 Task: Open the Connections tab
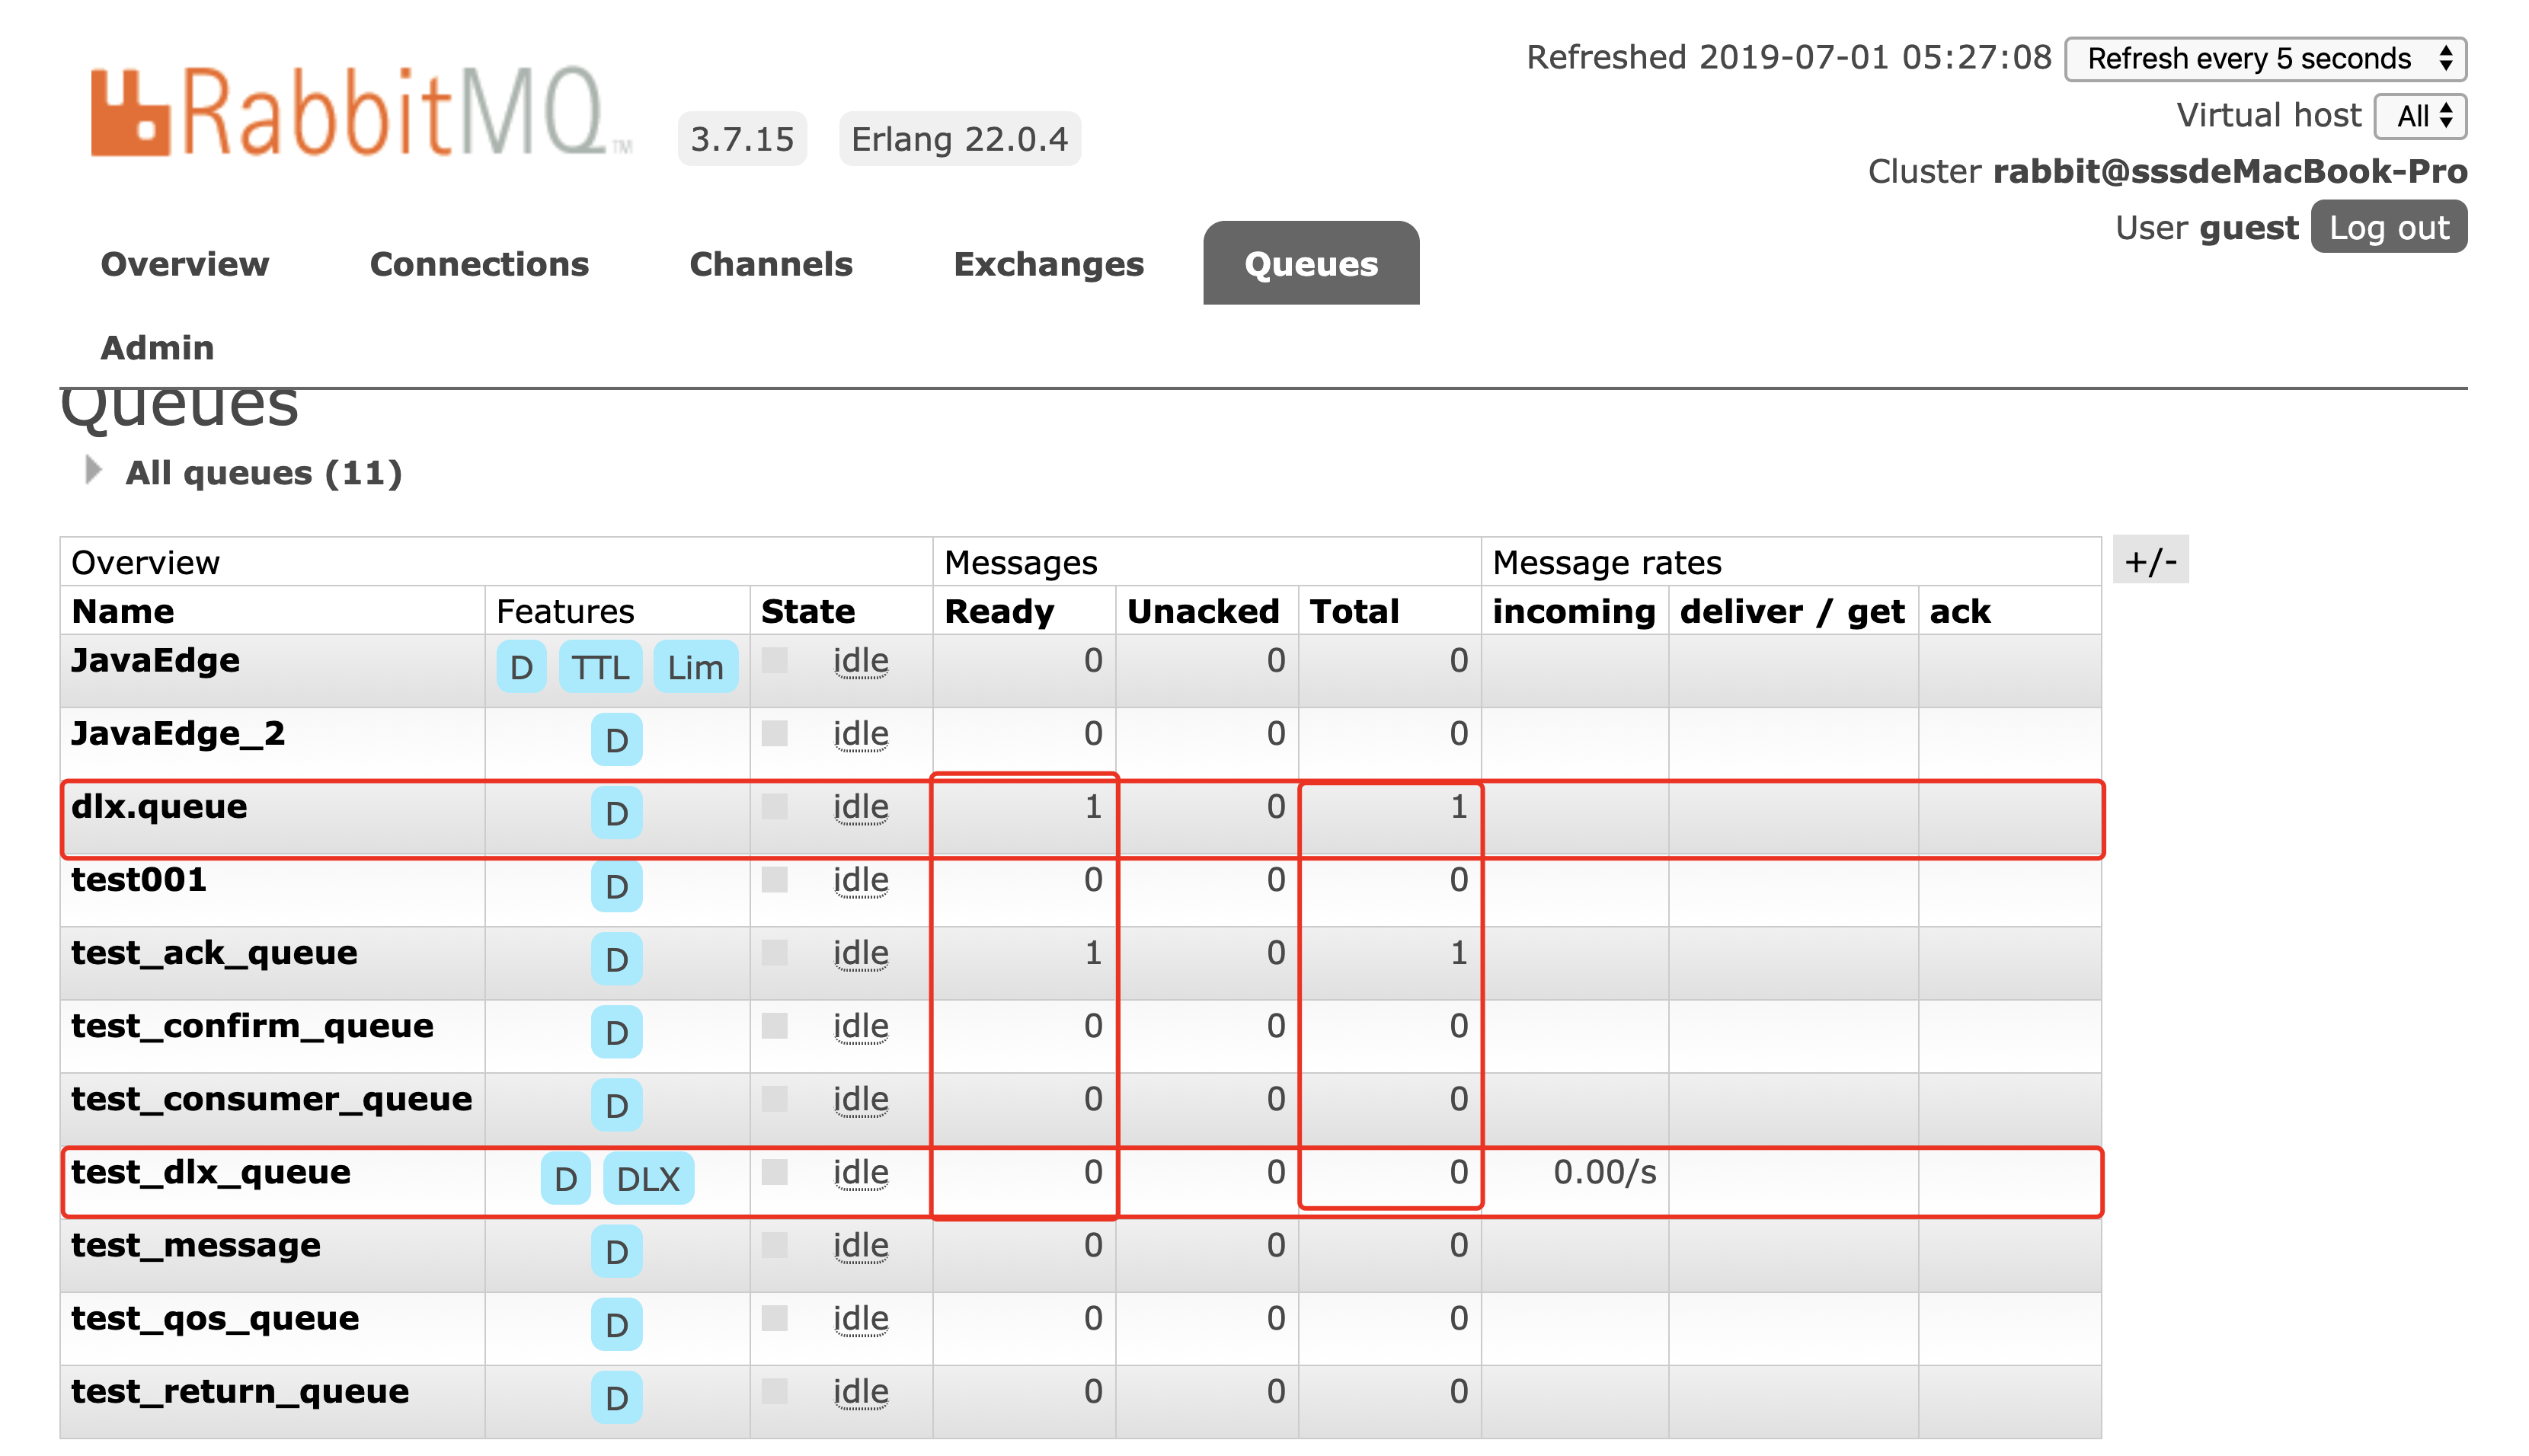coord(479,264)
